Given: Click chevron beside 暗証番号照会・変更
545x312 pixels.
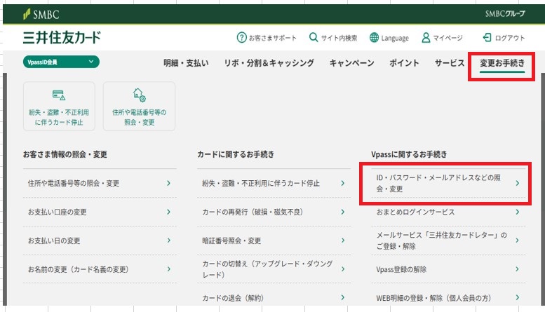Looking at the screenshot, I should [343, 240].
